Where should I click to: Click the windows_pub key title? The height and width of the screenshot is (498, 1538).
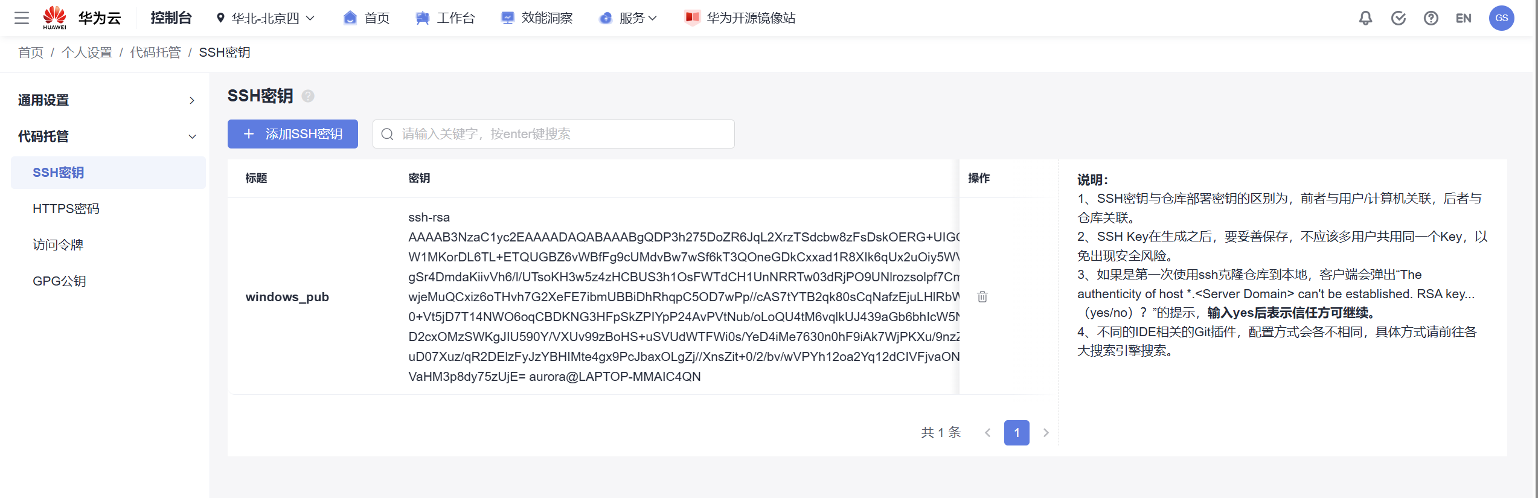[287, 297]
